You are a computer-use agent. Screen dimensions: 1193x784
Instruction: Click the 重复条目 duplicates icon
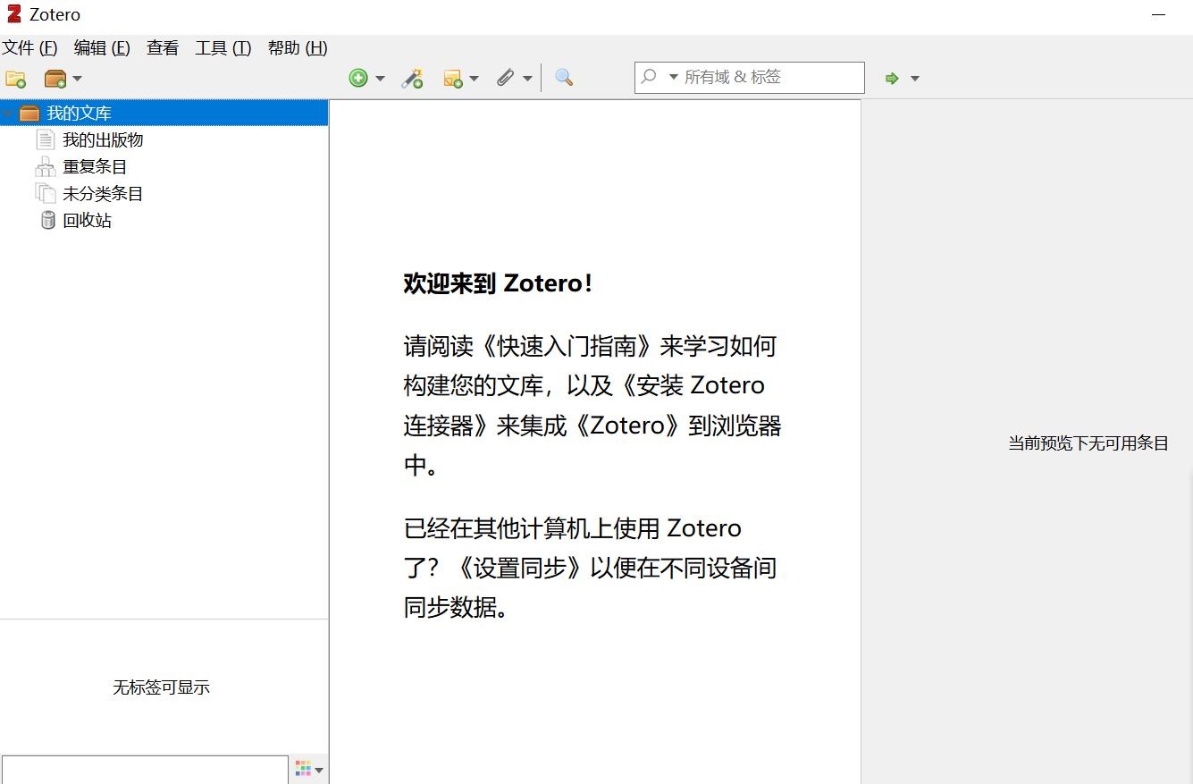46,166
